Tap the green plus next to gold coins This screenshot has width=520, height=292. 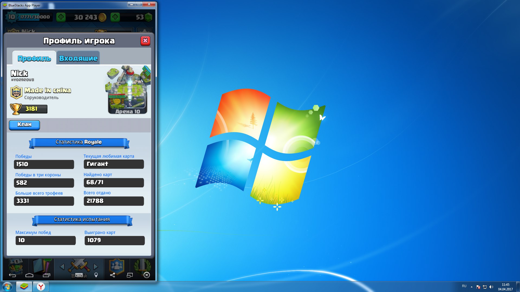61,17
